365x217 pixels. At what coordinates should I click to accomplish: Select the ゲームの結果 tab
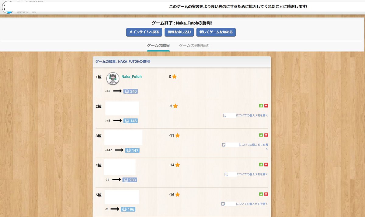click(x=158, y=45)
